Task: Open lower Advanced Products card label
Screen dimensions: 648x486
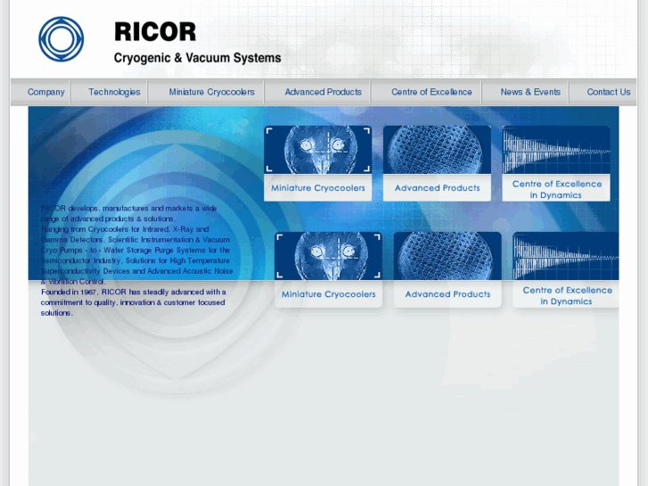Action: [x=447, y=294]
